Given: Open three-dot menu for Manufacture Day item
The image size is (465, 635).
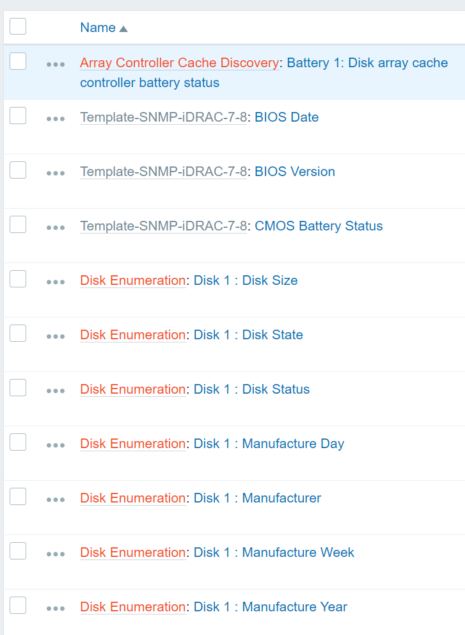Looking at the screenshot, I should point(56,446).
